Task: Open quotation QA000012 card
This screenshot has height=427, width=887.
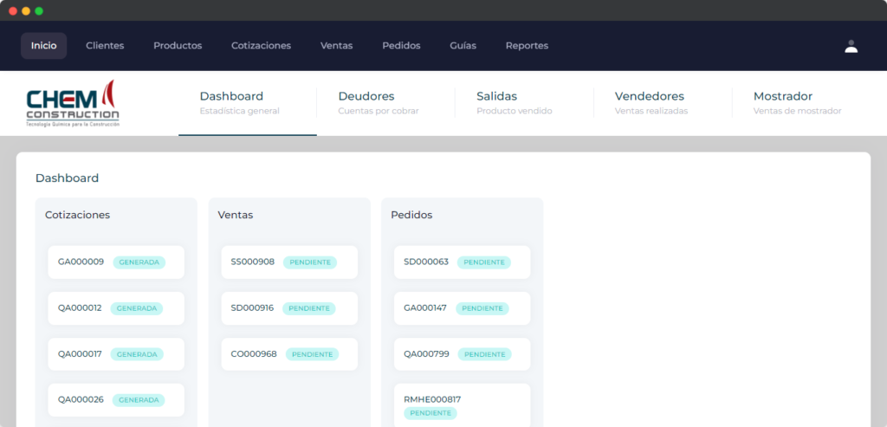Action: point(116,308)
